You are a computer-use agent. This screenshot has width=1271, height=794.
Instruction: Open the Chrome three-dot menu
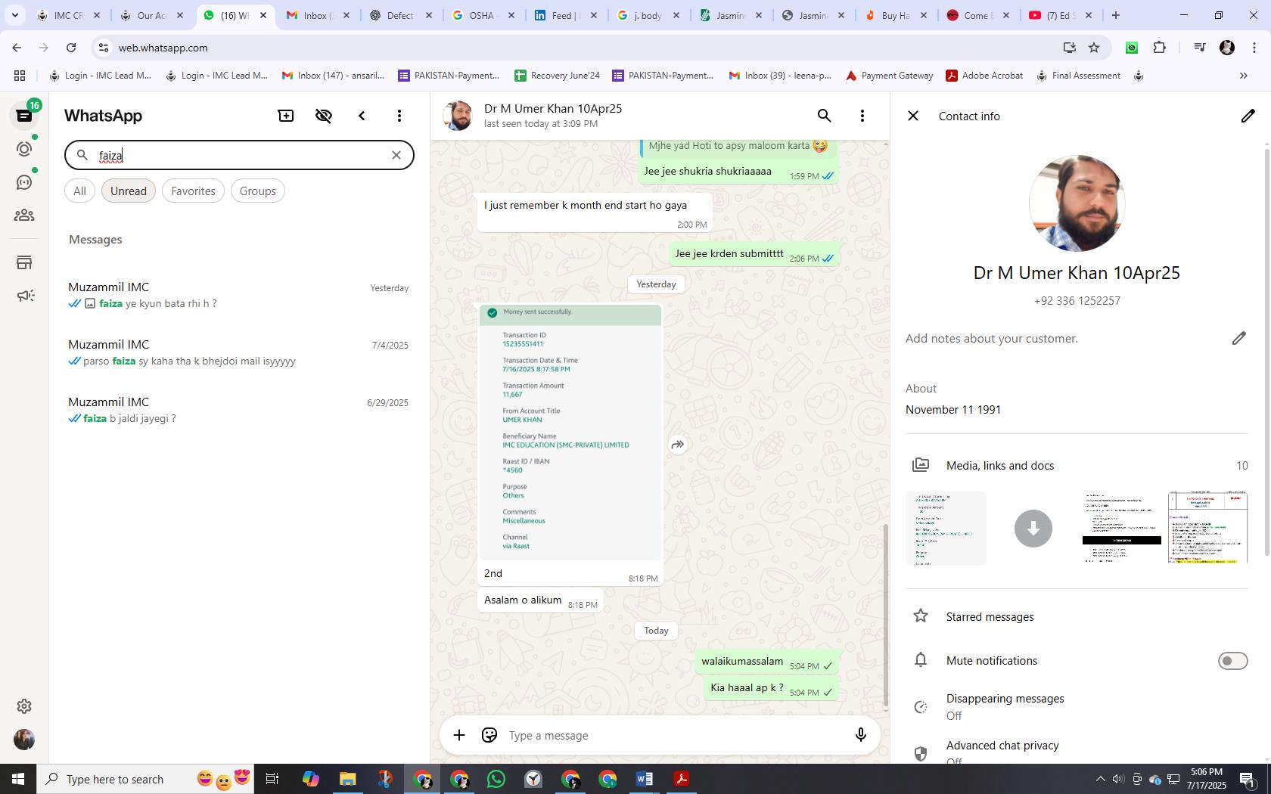pyautogui.click(x=1254, y=48)
